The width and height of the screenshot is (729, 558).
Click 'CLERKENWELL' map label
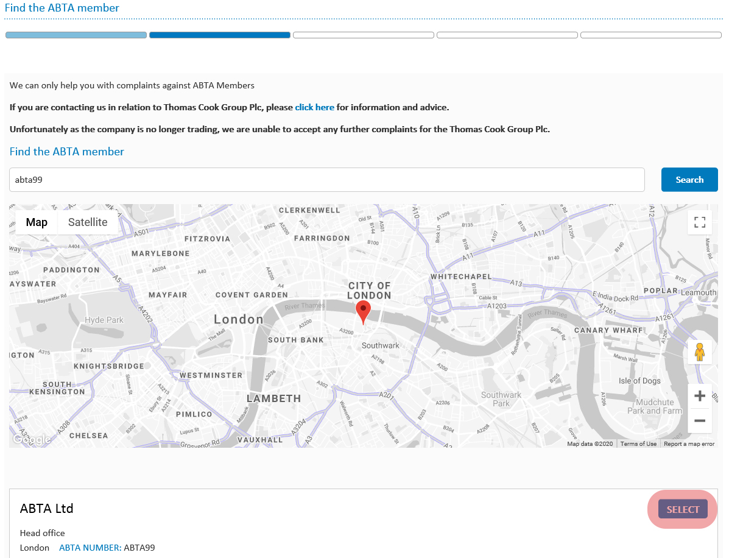tap(309, 210)
